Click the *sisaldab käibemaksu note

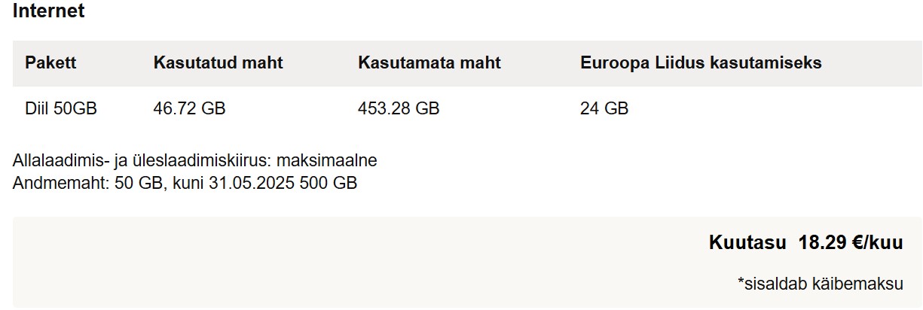[x=820, y=284]
